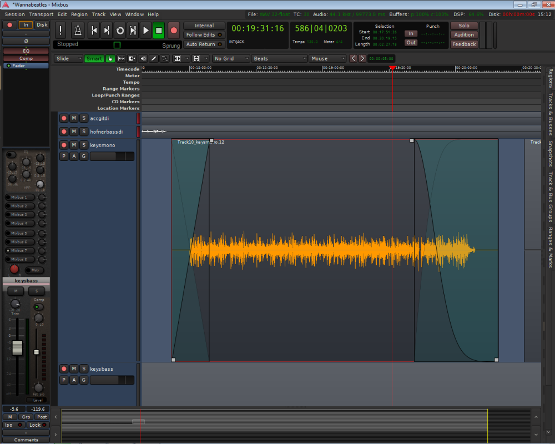Click the global Record button
The image size is (555, 444).
174,30
